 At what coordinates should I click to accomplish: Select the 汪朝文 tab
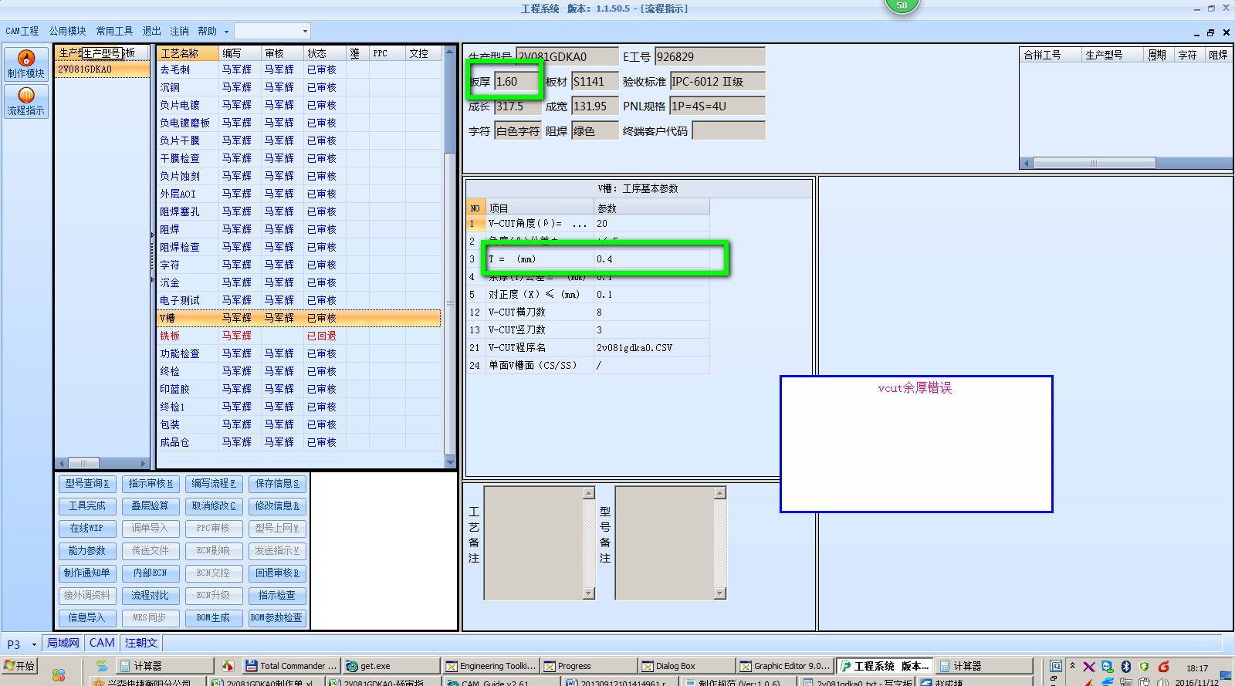(x=141, y=643)
